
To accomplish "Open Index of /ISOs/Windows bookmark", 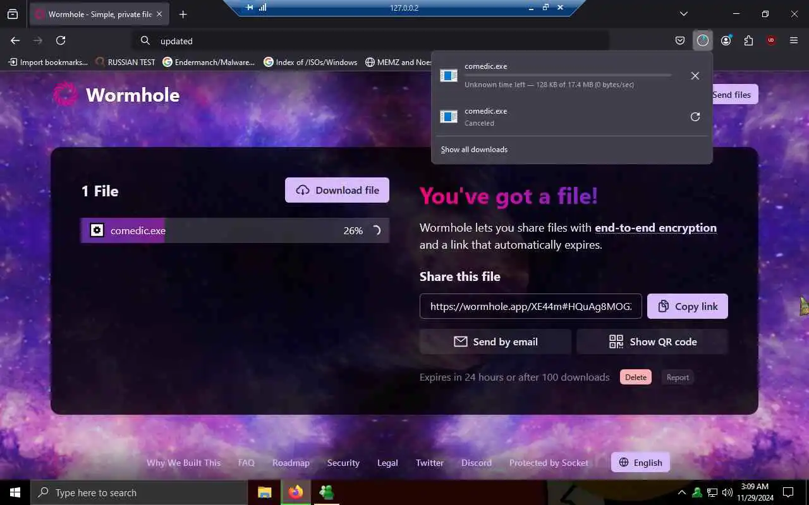I will pyautogui.click(x=310, y=62).
